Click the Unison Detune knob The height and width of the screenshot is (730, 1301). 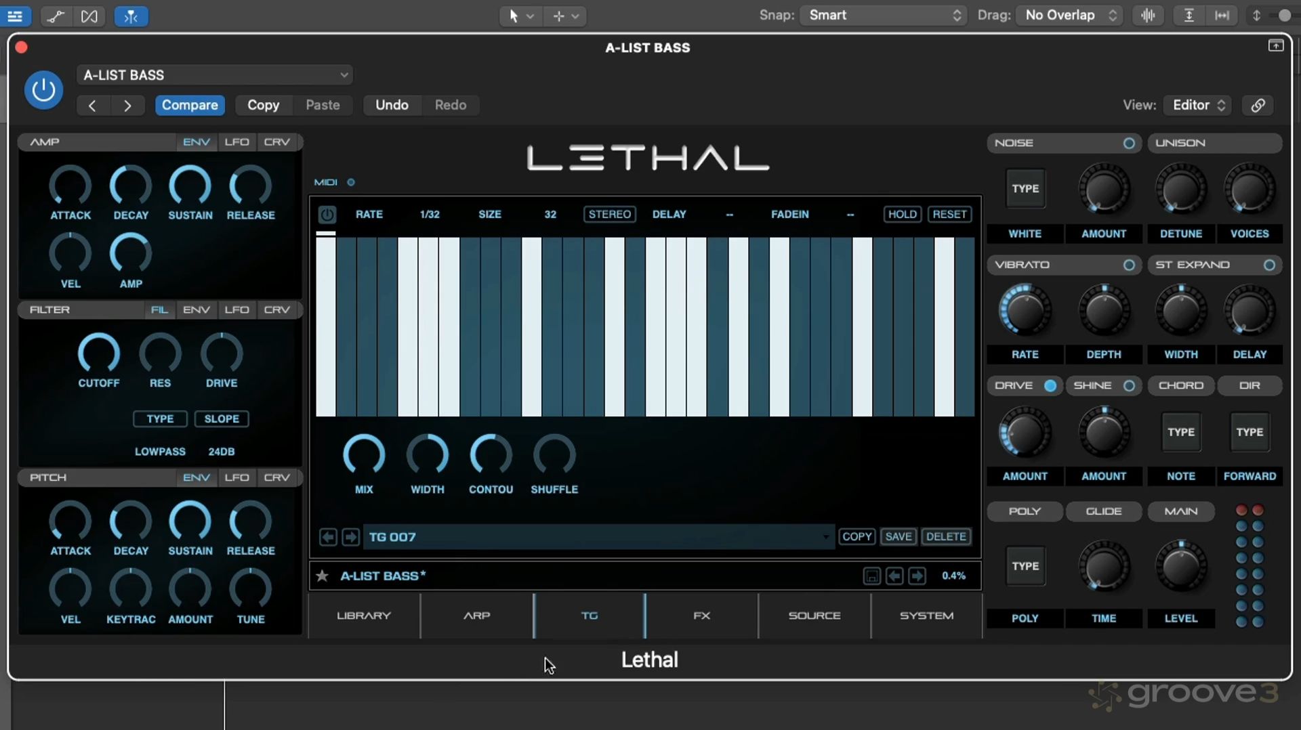click(1181, 190)
